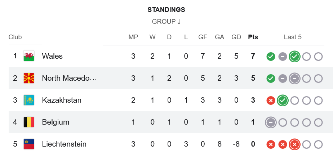
Task: Click the Pts column header
Action: [253, 37]
